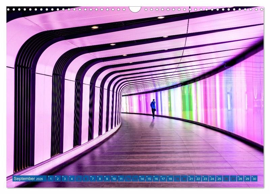
Task: Click day 11 in the date row
Action: point(121,179)
